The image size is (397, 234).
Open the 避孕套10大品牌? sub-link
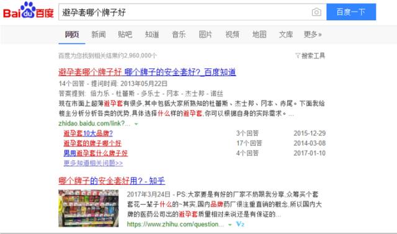(88, 133)
